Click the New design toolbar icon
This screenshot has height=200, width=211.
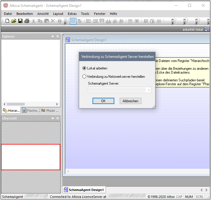coord(7,21)
